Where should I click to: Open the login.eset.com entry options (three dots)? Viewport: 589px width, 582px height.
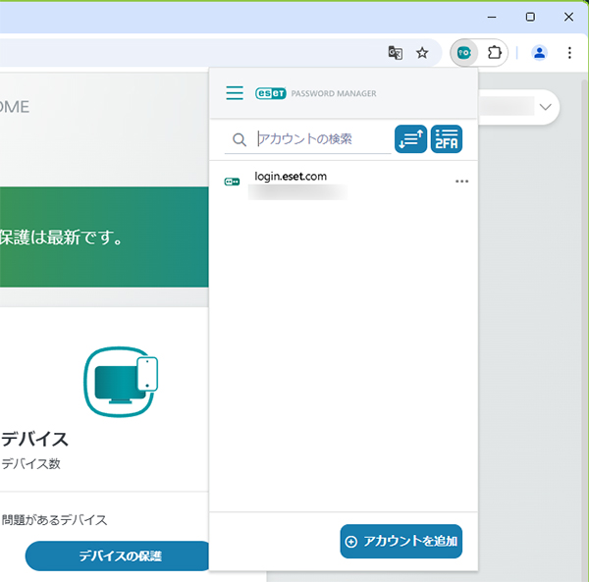tap(461, 182)
